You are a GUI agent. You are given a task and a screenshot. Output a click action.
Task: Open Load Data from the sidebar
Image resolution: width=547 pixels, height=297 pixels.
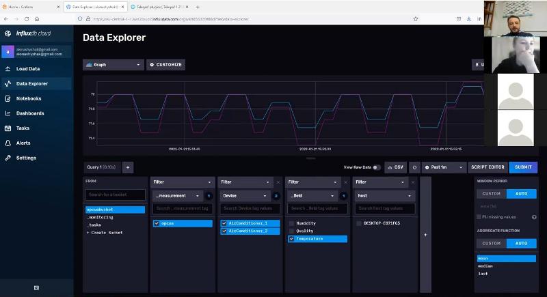(28, 69)
